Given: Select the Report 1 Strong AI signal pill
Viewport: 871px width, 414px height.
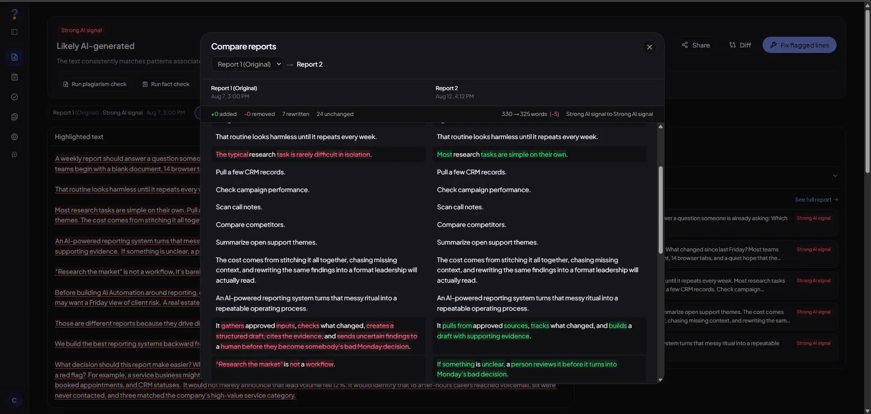Looking at the screenshot, I should click(x=119, y=113).
